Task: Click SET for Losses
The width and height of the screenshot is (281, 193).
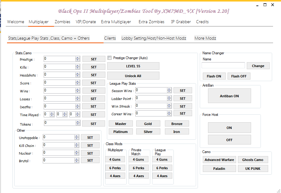Action: pos(94,98)
